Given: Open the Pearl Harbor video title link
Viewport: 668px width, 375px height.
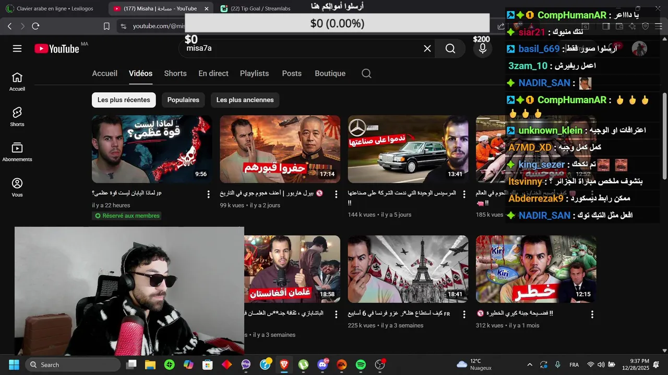Looking at the screenshot, I should [x=271, y=193].
